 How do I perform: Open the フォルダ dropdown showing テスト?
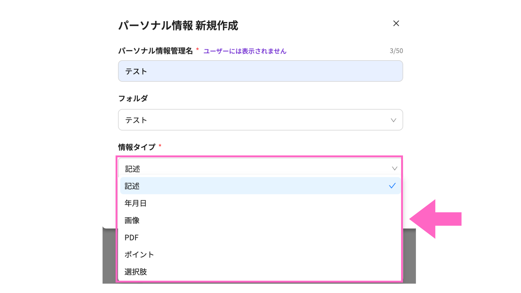[255, 120]
